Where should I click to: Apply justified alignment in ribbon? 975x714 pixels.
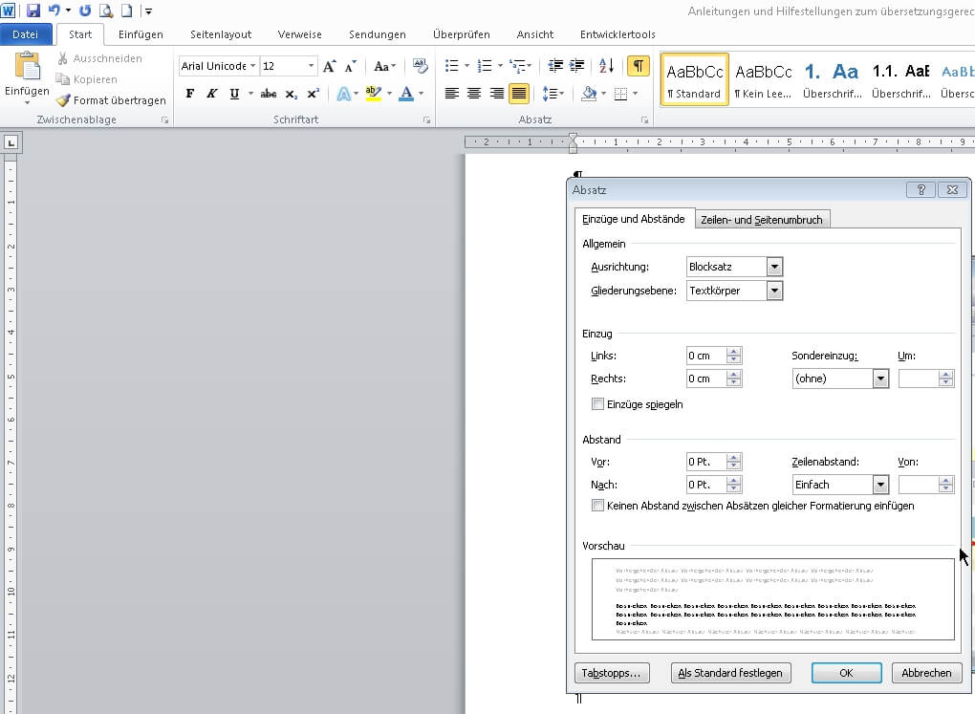click(519, 94)
